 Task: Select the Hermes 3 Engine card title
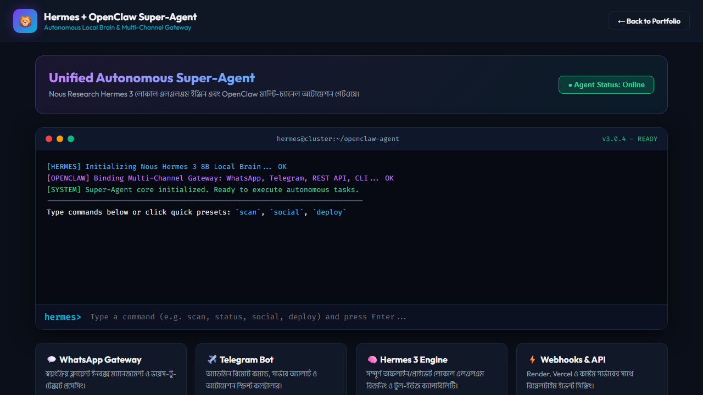(414, 360)
